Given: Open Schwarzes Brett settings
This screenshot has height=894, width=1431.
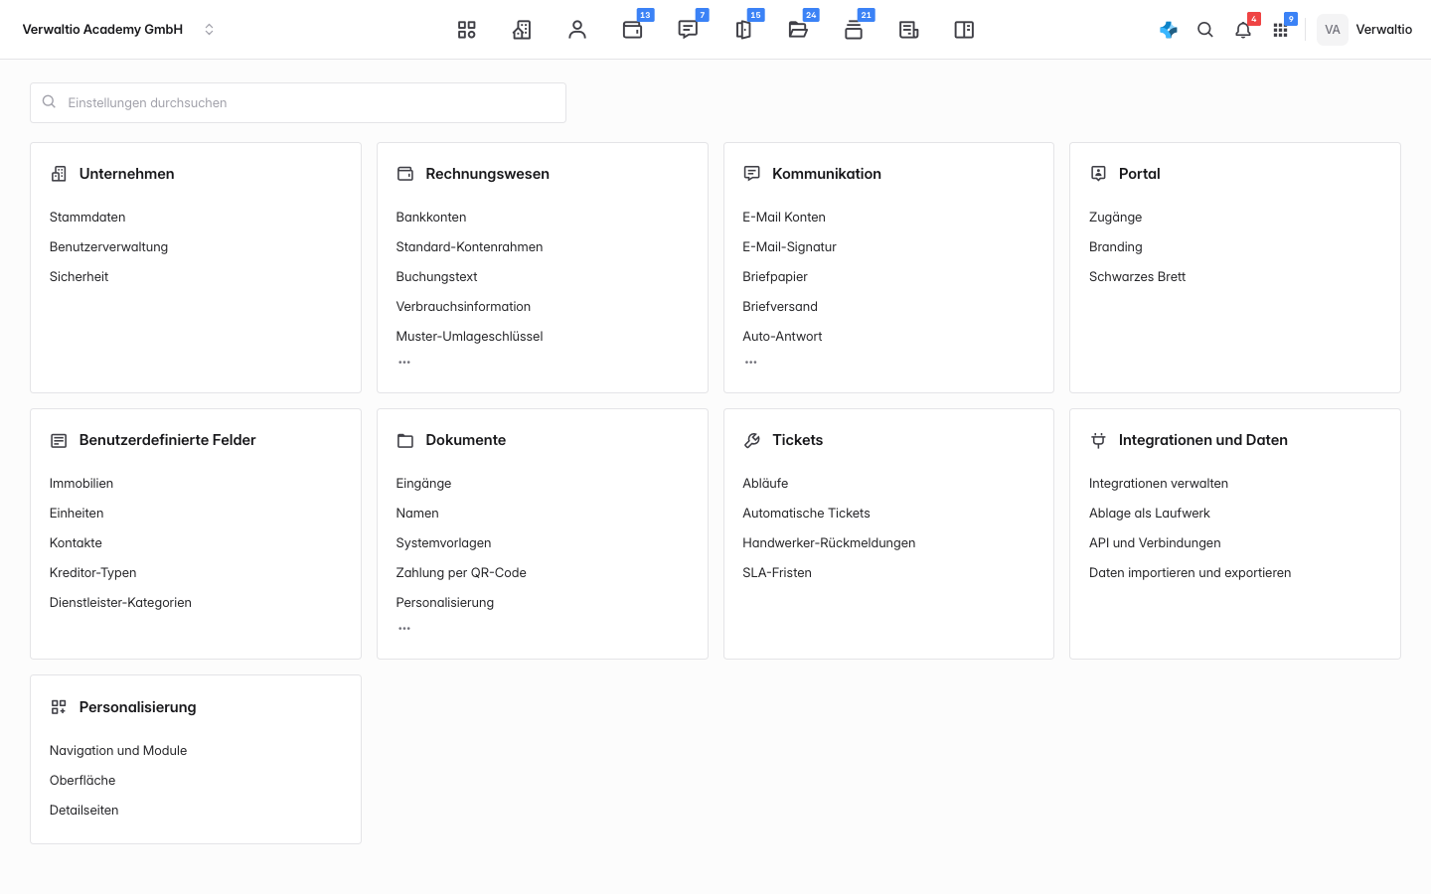Looking at the screenshot, I should point(1138,277).
